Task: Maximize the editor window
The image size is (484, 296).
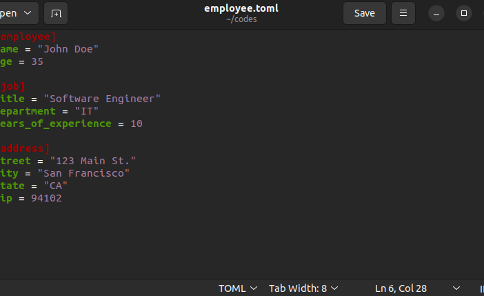Action: pos(463,13)
